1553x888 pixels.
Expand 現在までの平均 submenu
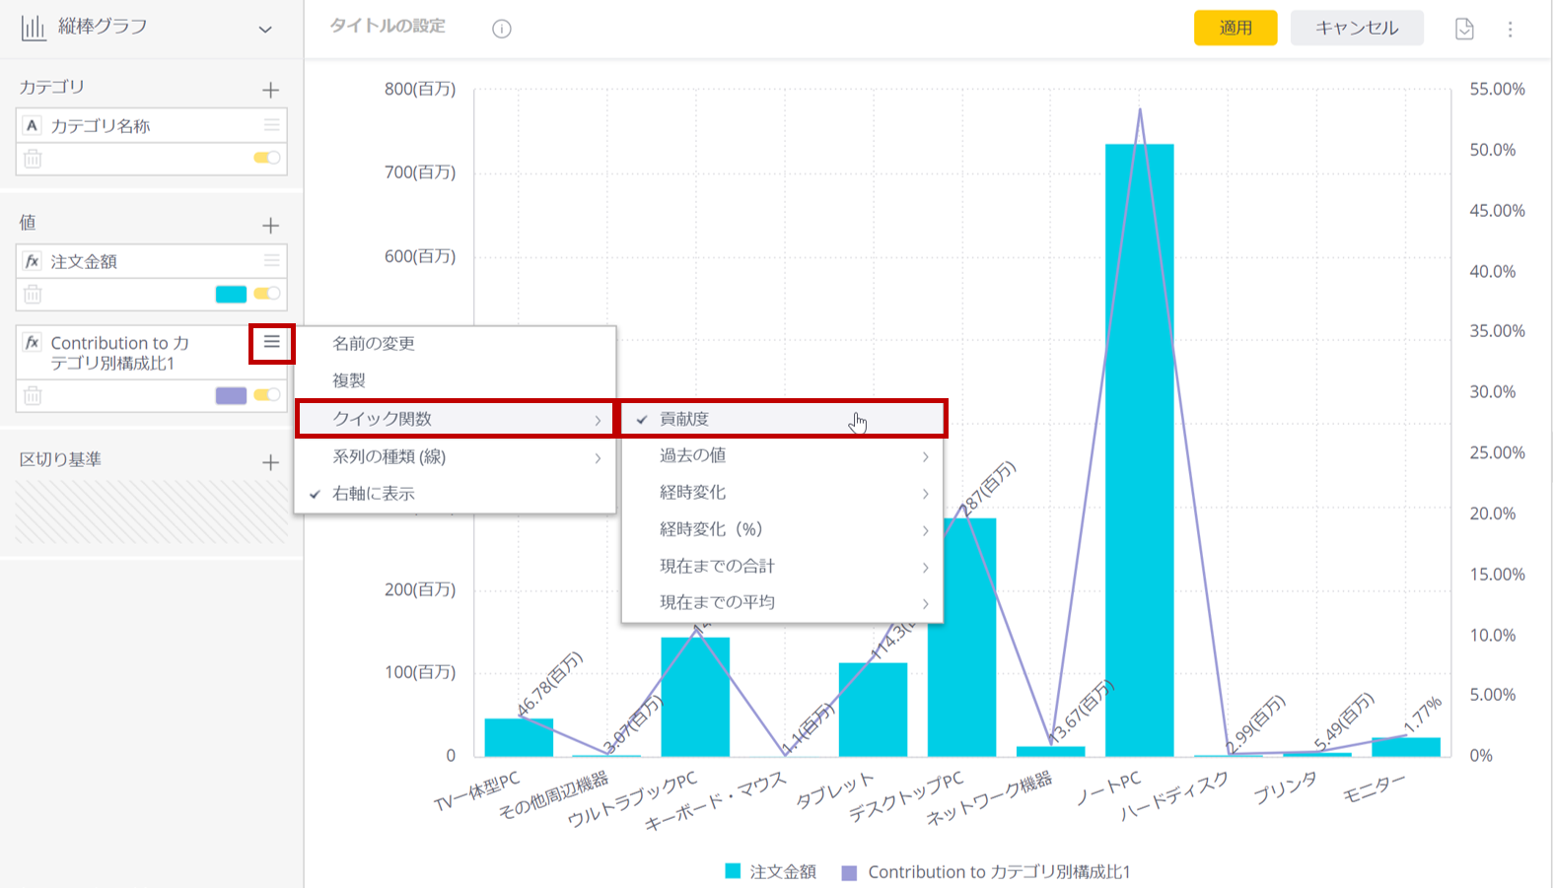[x=782, y=602]
